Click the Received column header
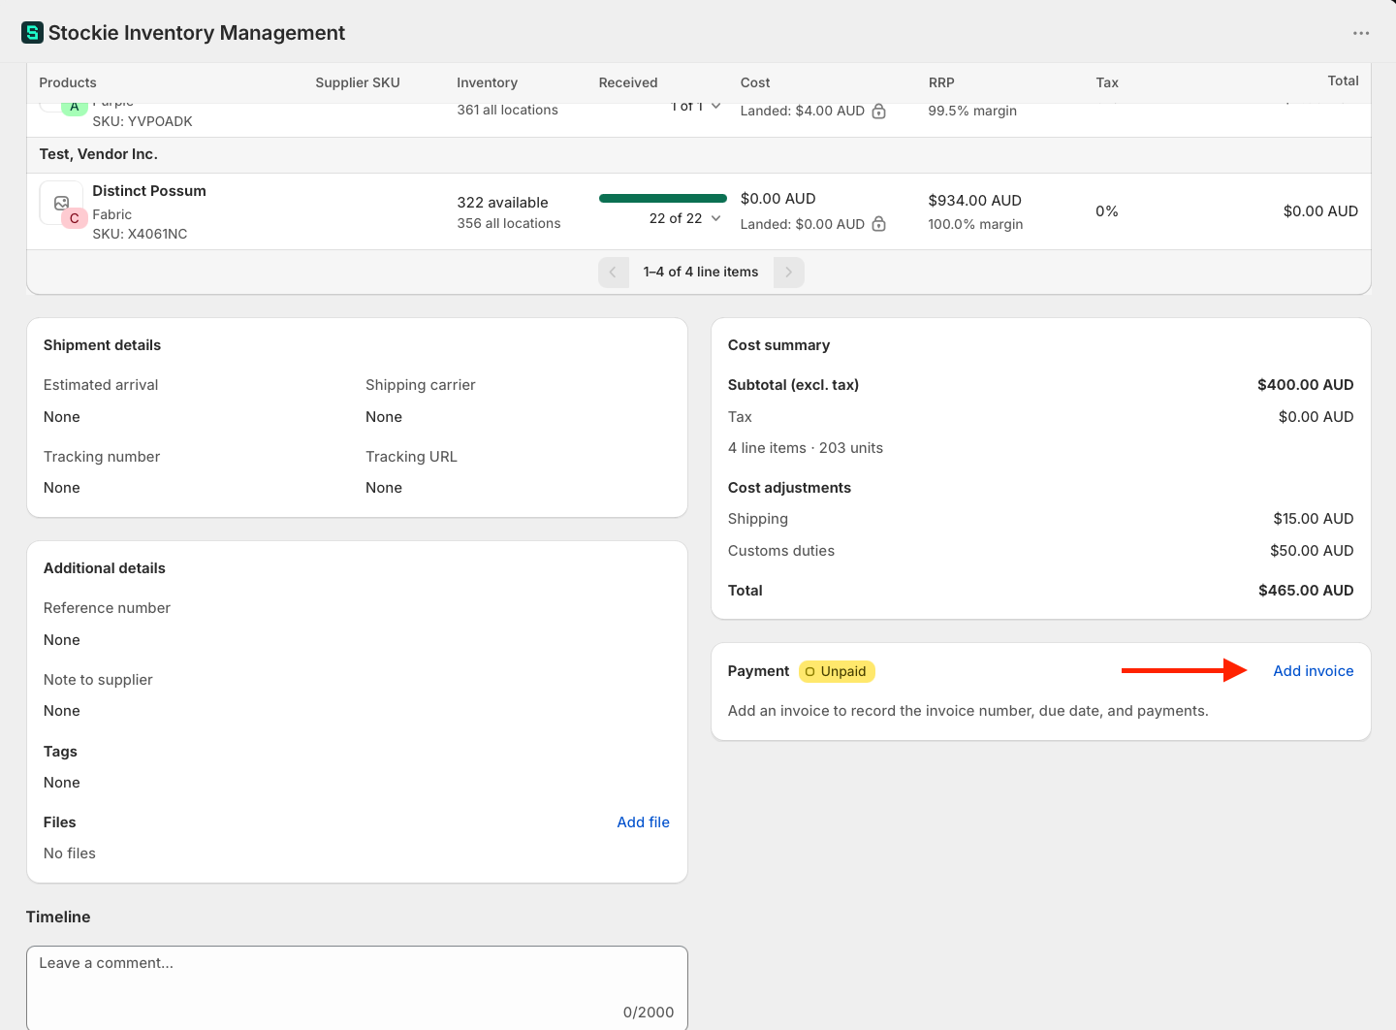Screen dimensions: 1396x1030 628,82
